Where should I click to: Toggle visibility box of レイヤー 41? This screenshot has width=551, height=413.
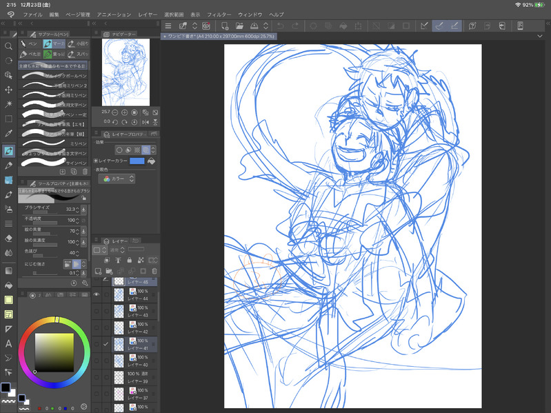[x=97, y=344]
